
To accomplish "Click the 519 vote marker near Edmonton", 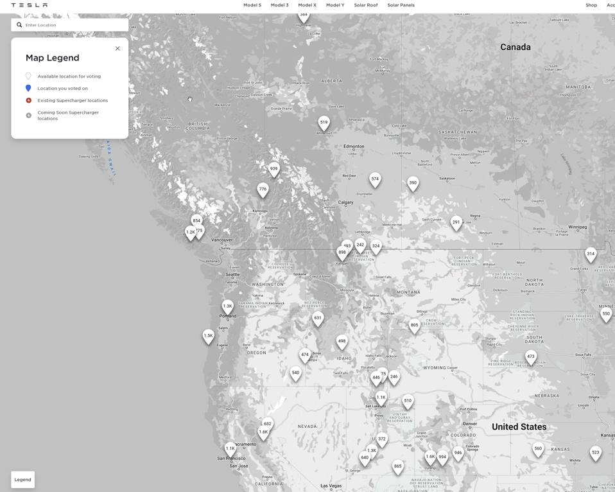I will coord(323,121).
